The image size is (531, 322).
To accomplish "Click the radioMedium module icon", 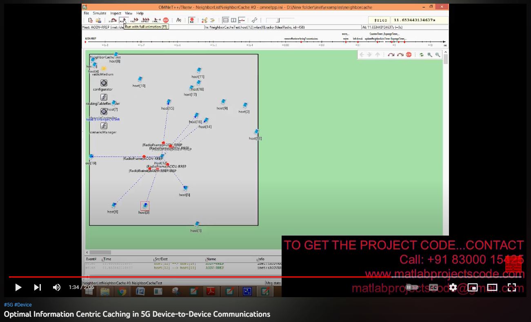I will pyautogui.click(x=104, y=68).
